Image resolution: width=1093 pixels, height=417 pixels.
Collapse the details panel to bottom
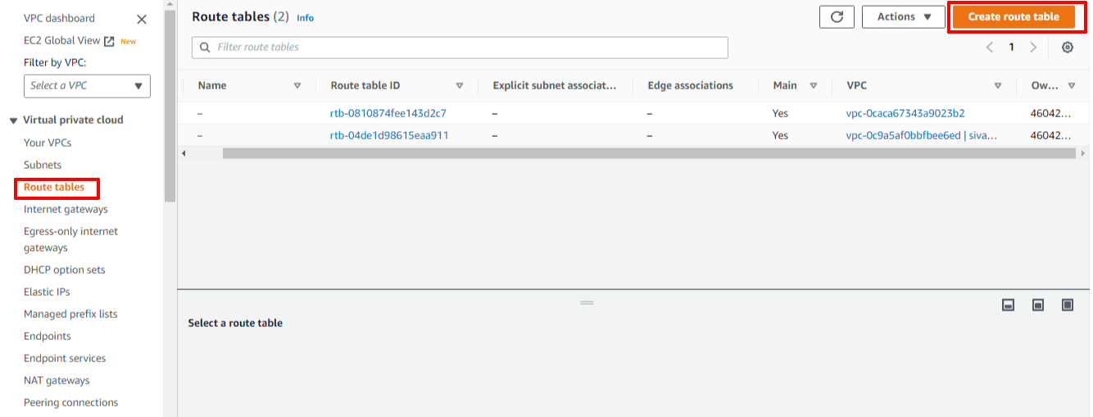click(x=1009, y=305)
